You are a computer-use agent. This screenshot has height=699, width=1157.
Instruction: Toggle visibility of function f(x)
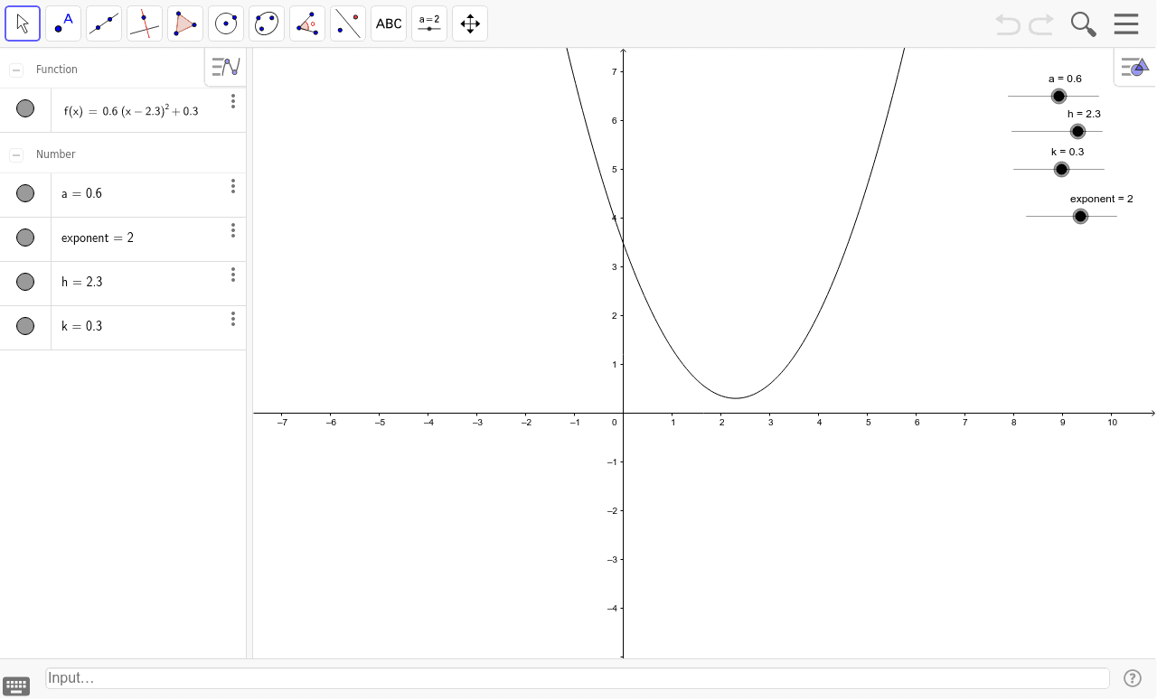click(25, 109)
